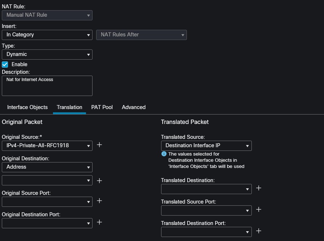Add Translated Destination Port using plus icon

(259, 231)
